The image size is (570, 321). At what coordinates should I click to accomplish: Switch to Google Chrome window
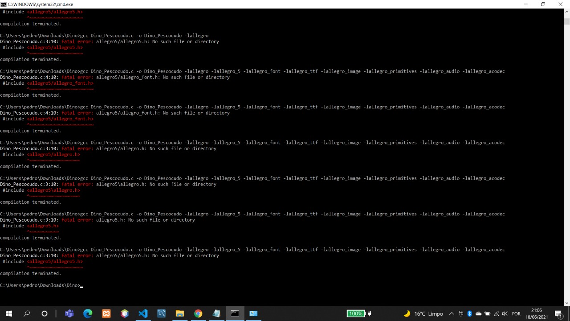198,313
